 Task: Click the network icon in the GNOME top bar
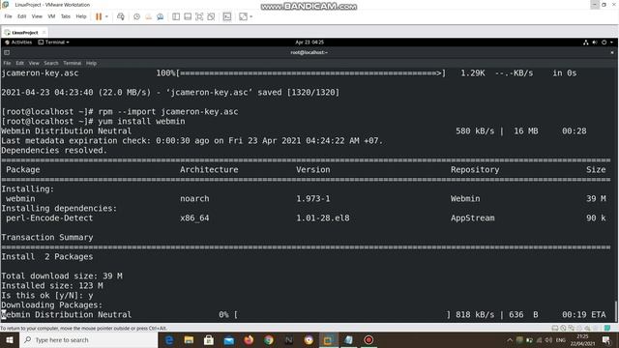(x=586, y=43)
